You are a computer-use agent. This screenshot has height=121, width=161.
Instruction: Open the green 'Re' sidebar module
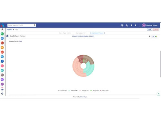[x=2, y=34]
